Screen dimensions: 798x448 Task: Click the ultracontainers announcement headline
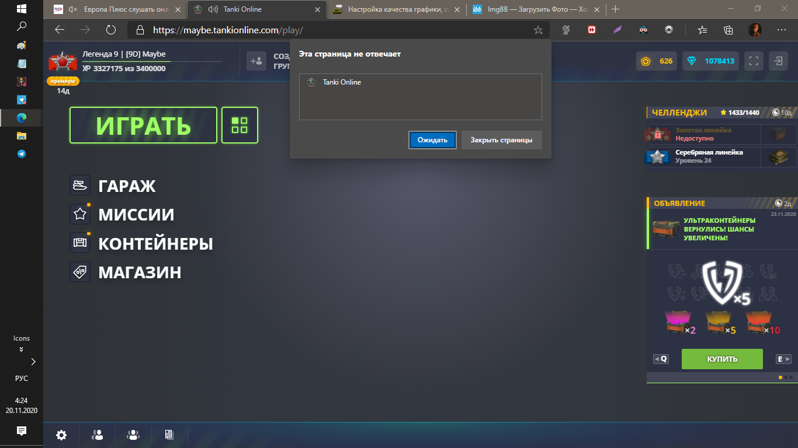(720, 229)
